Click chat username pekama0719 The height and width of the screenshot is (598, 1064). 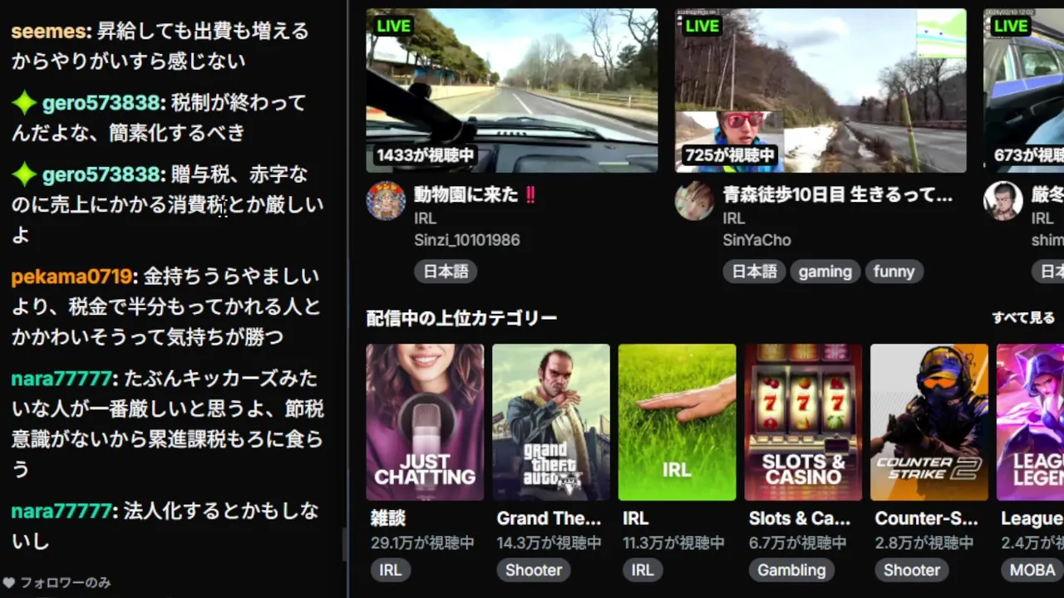point(71,277)
